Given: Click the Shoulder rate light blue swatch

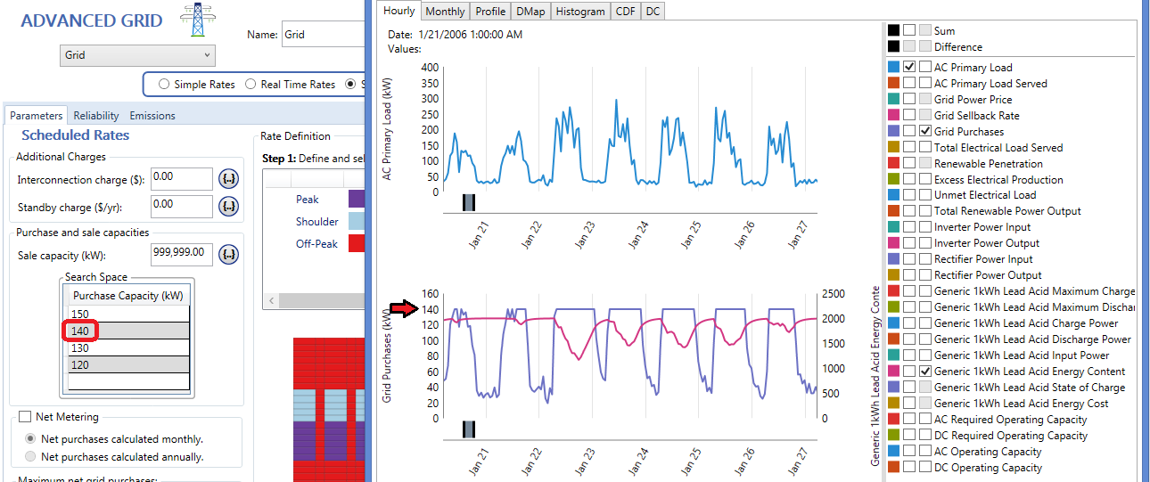Looking at the screenshot, I should point(356,221).
